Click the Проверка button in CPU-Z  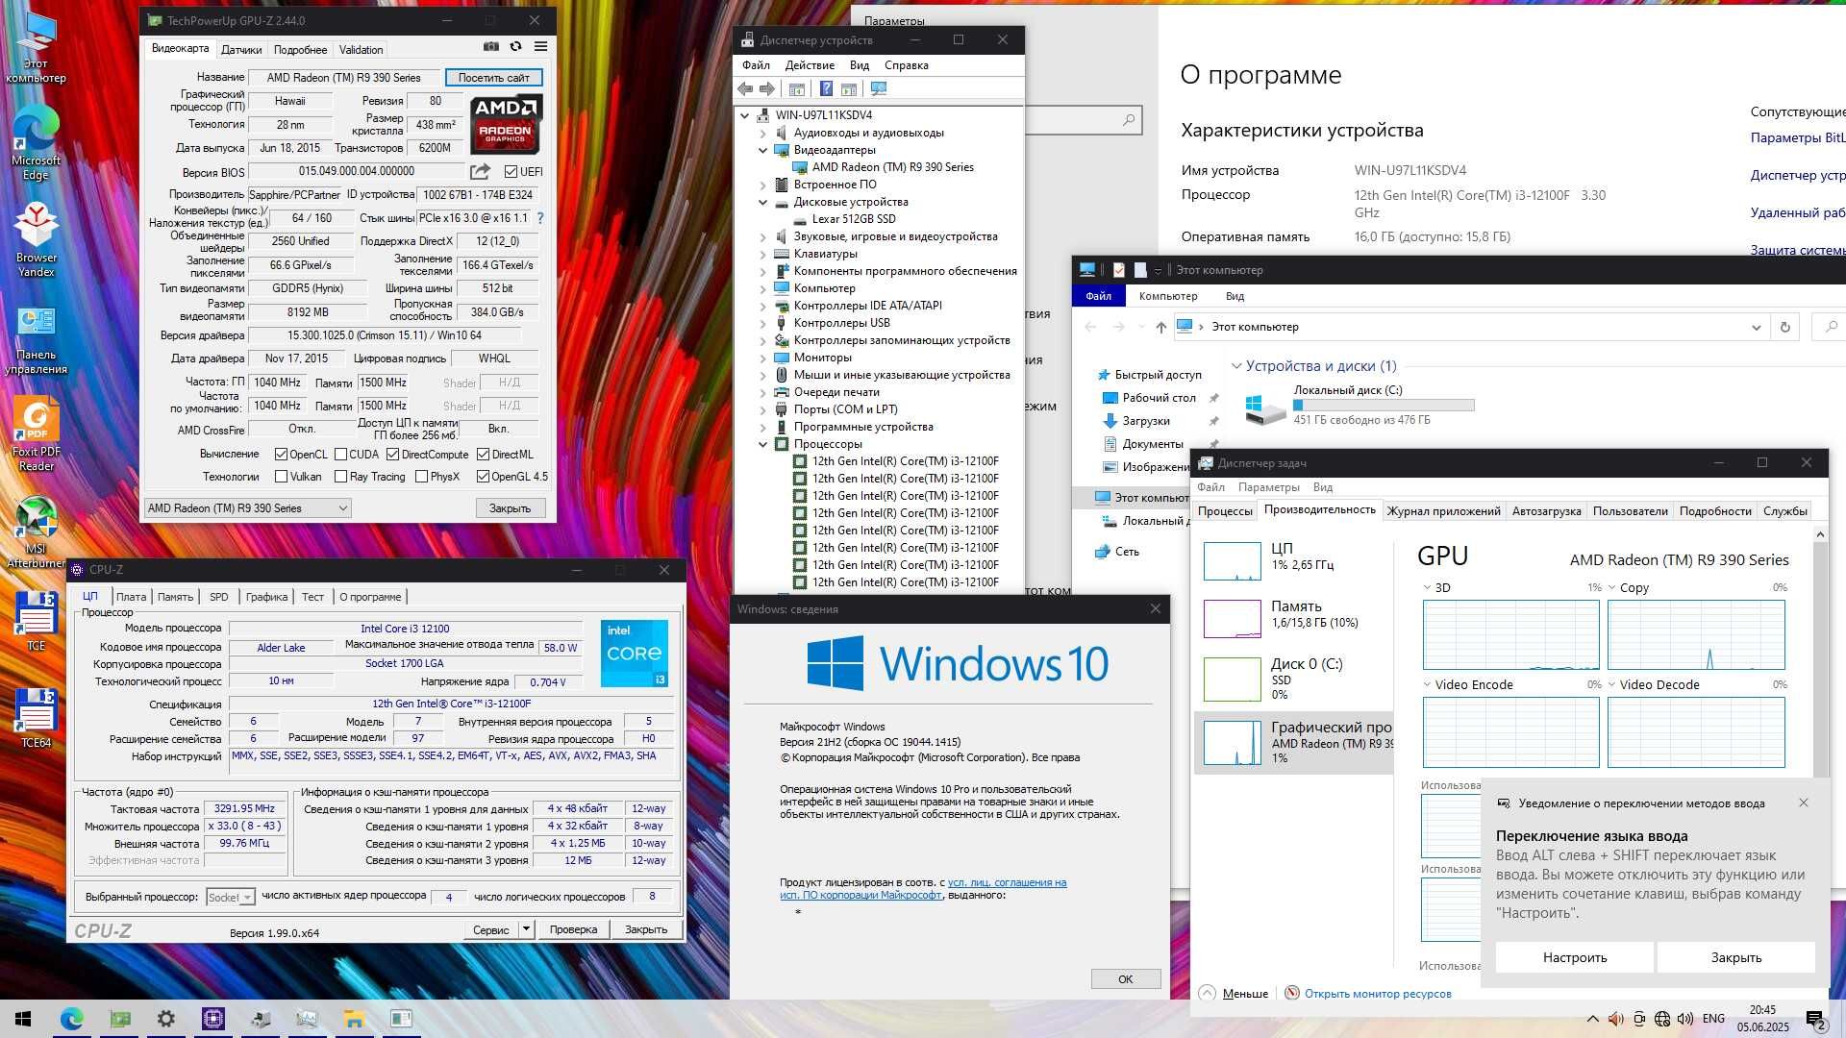click(x=574, y=929)
